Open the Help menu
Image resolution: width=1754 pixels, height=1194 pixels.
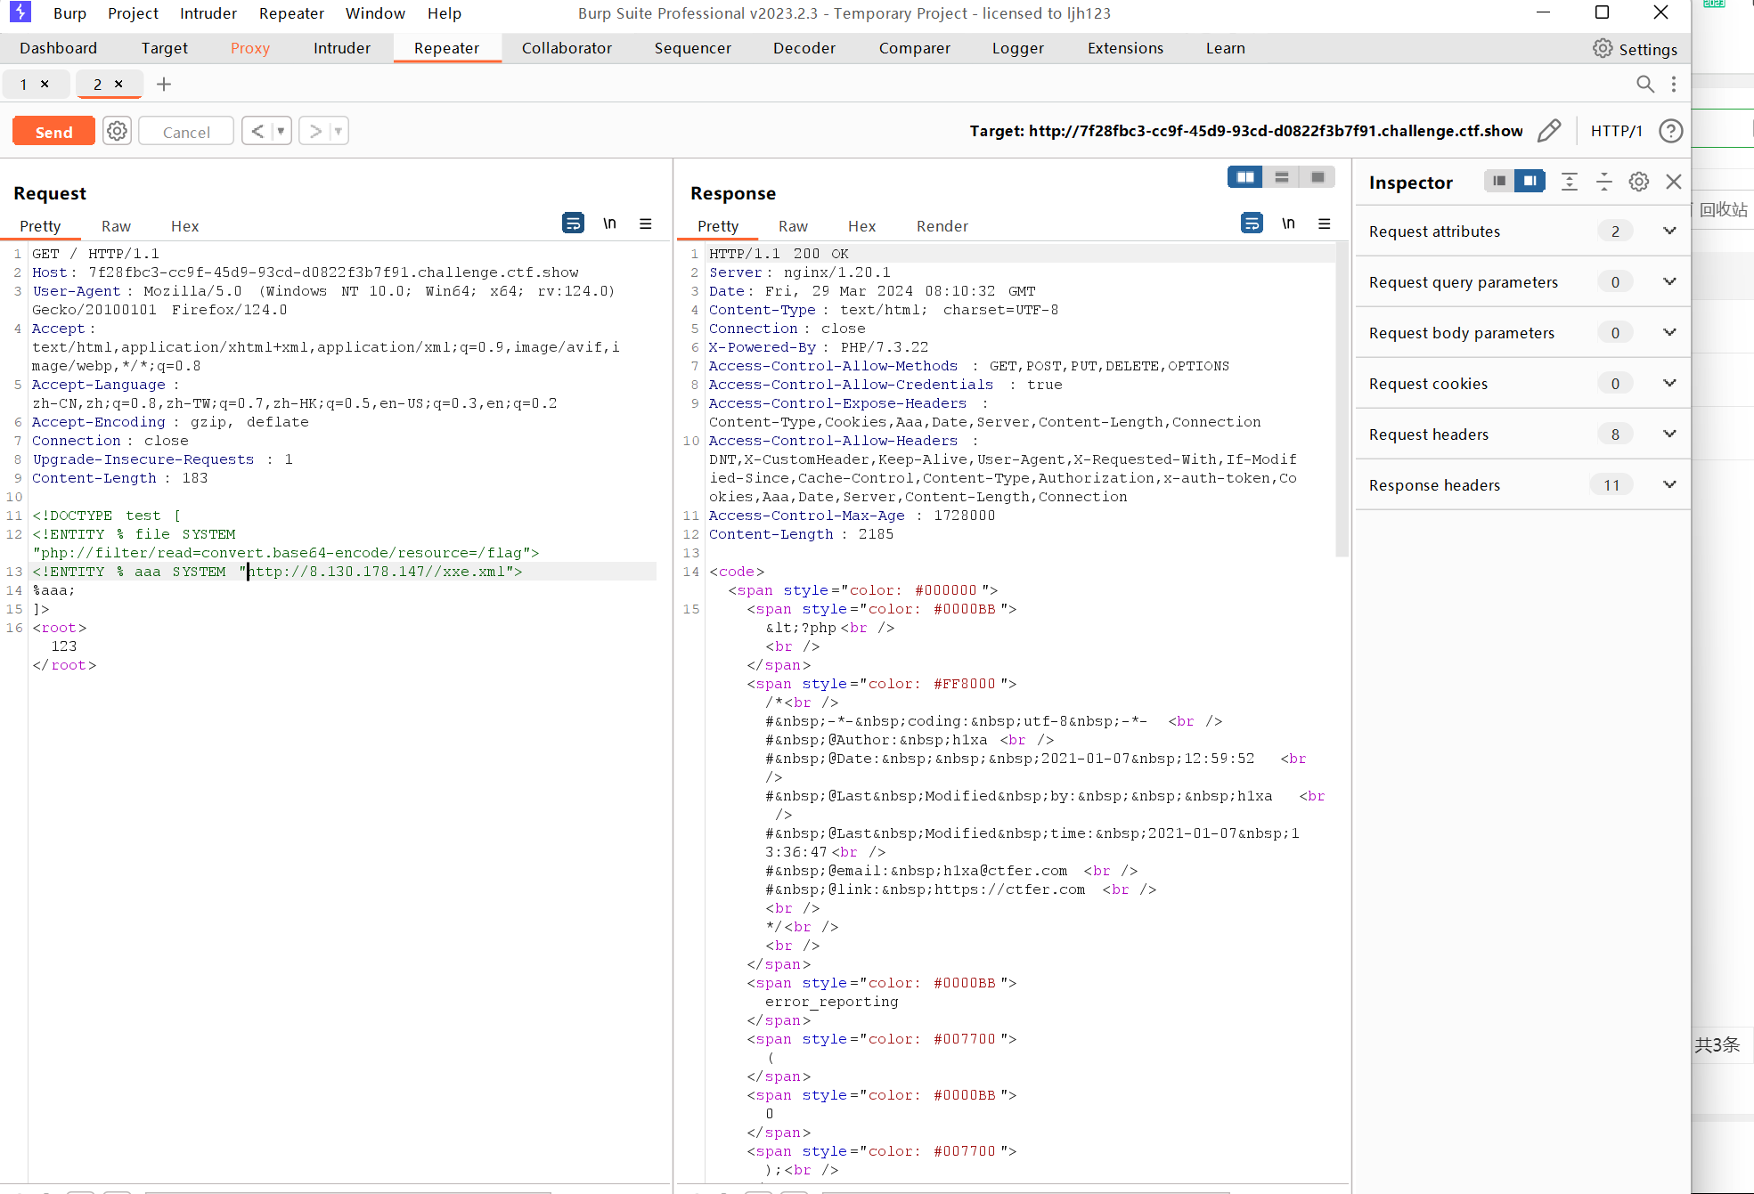pyautogui.click(x=444, y=13)
